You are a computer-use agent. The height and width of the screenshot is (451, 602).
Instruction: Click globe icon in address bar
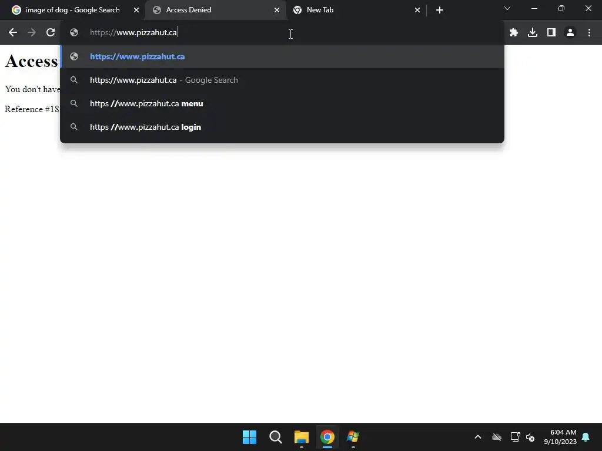point(74,33)
